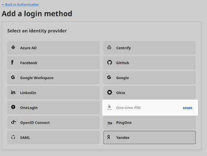Select OpenID Connect provider
This screenshot has height=156, width=207.
tap(53, 123)
